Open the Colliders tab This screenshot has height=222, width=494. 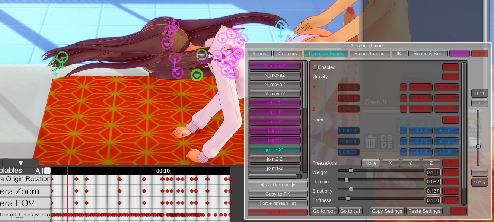tap(288, 54)
